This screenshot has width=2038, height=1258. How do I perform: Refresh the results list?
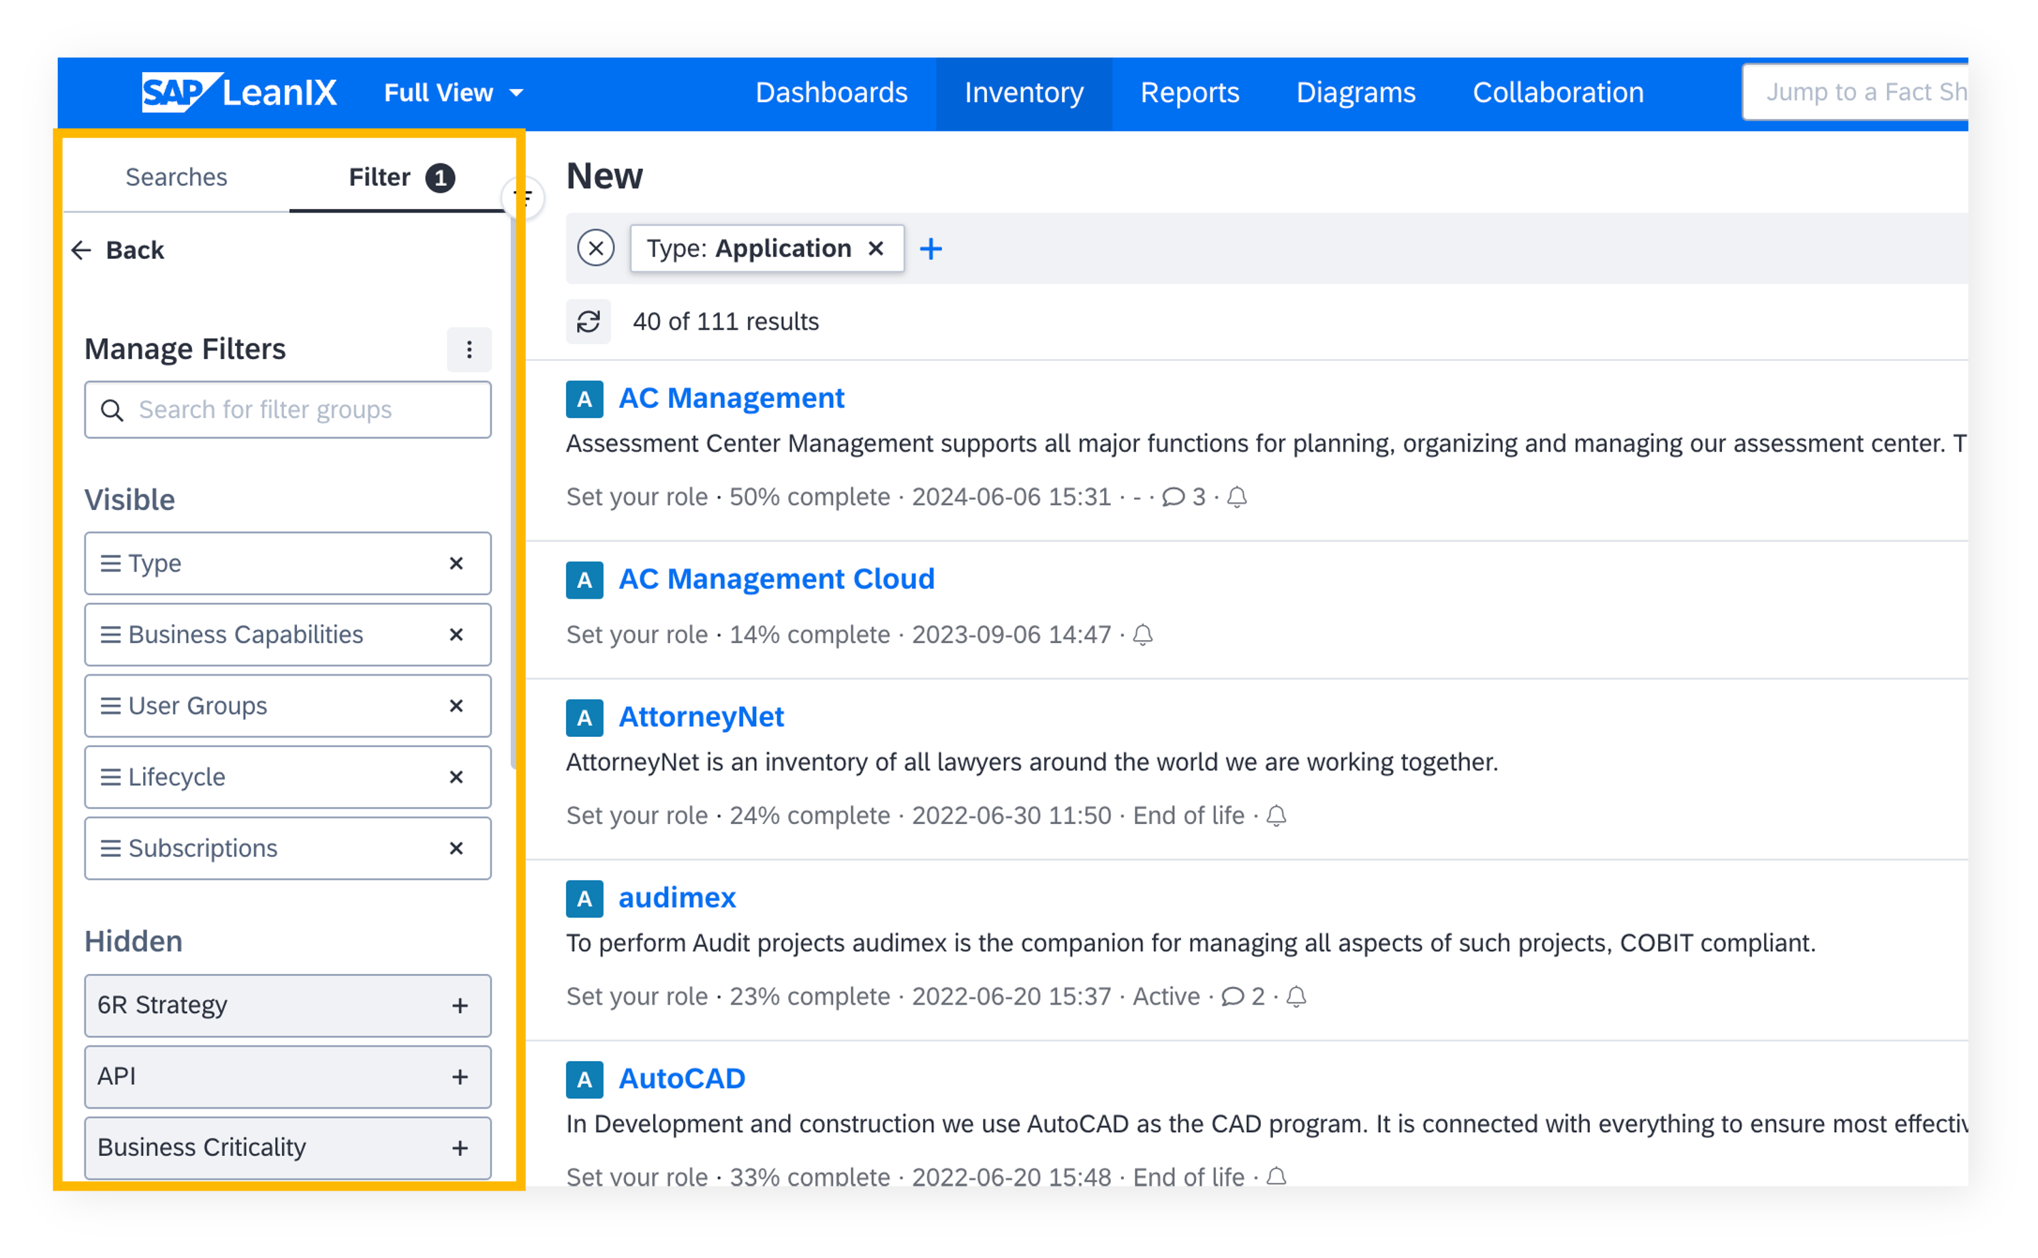[589, 322]
